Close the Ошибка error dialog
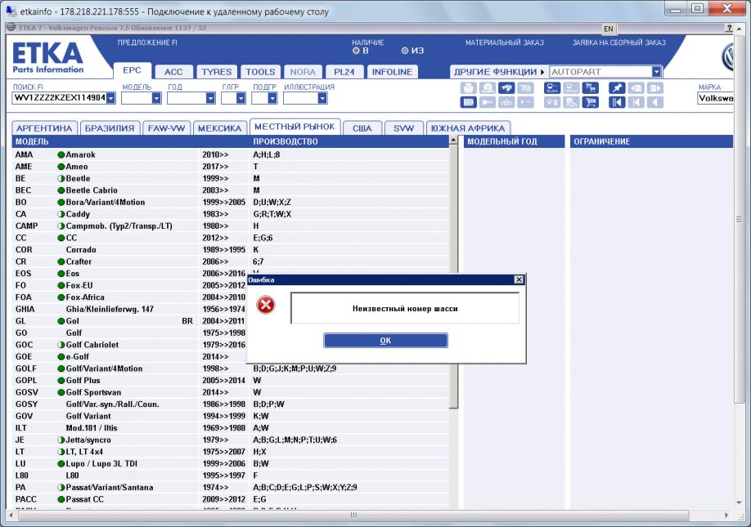The height and width of the screenshot is (527, 751). click(519, 279)
